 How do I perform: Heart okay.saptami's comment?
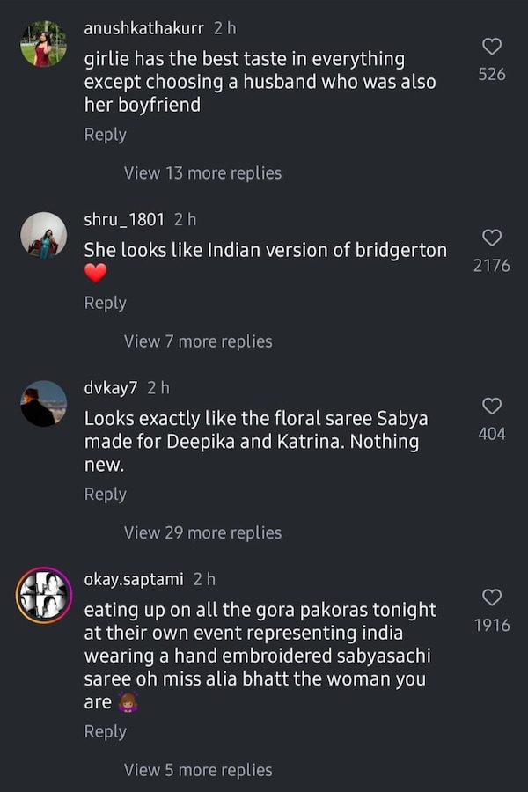click(492, 598)
